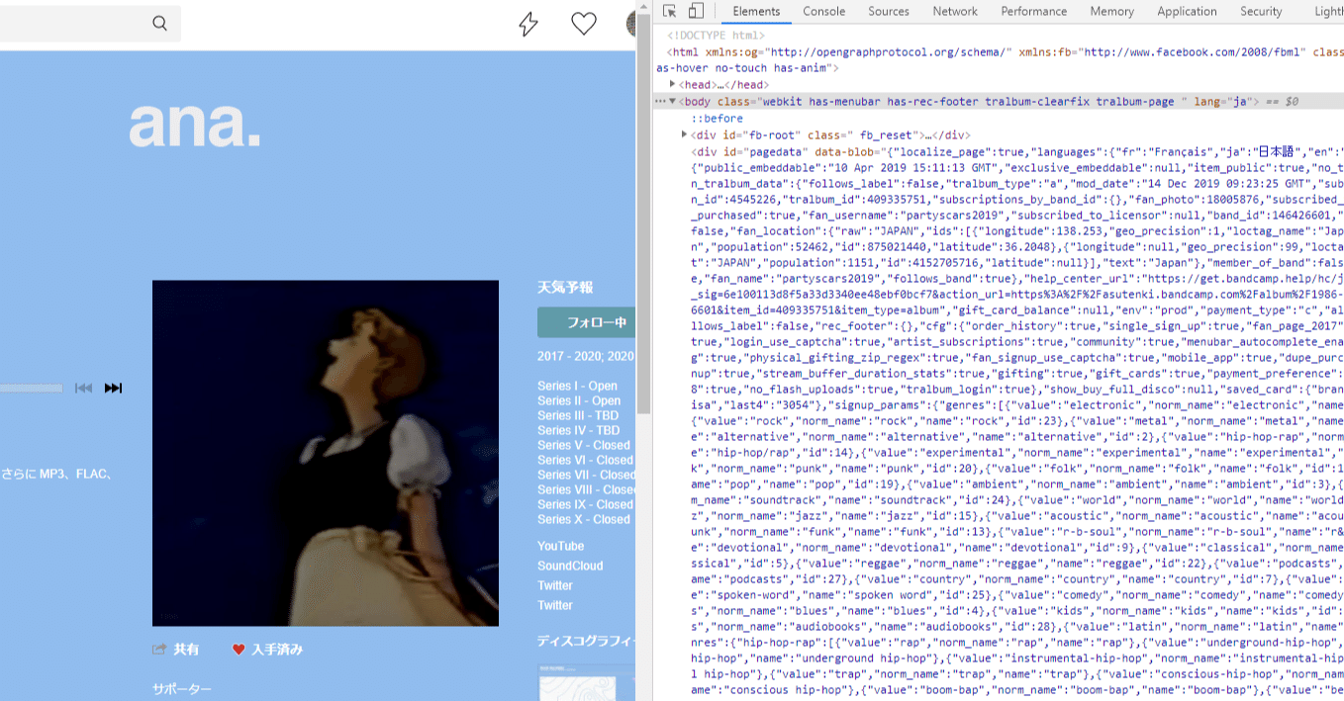Image resolution: width=1344 pixels, height=701 pixels.
Task: Expand the fb-root div node
Action: coord(685,134)
